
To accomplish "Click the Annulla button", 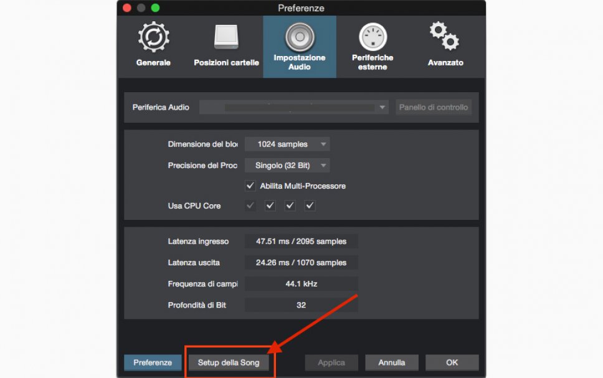I will click(391, 362).
